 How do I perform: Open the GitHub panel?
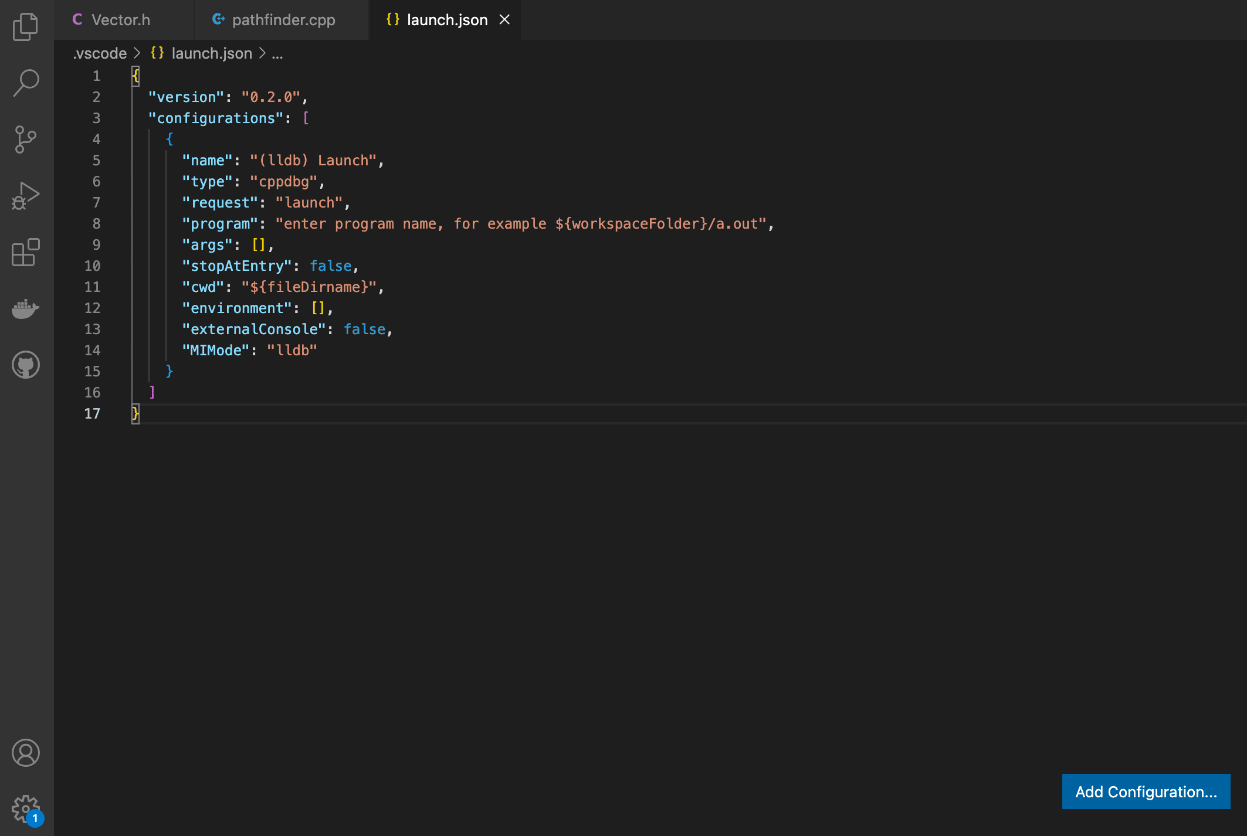pyautogui.click(x=26, y=365)
